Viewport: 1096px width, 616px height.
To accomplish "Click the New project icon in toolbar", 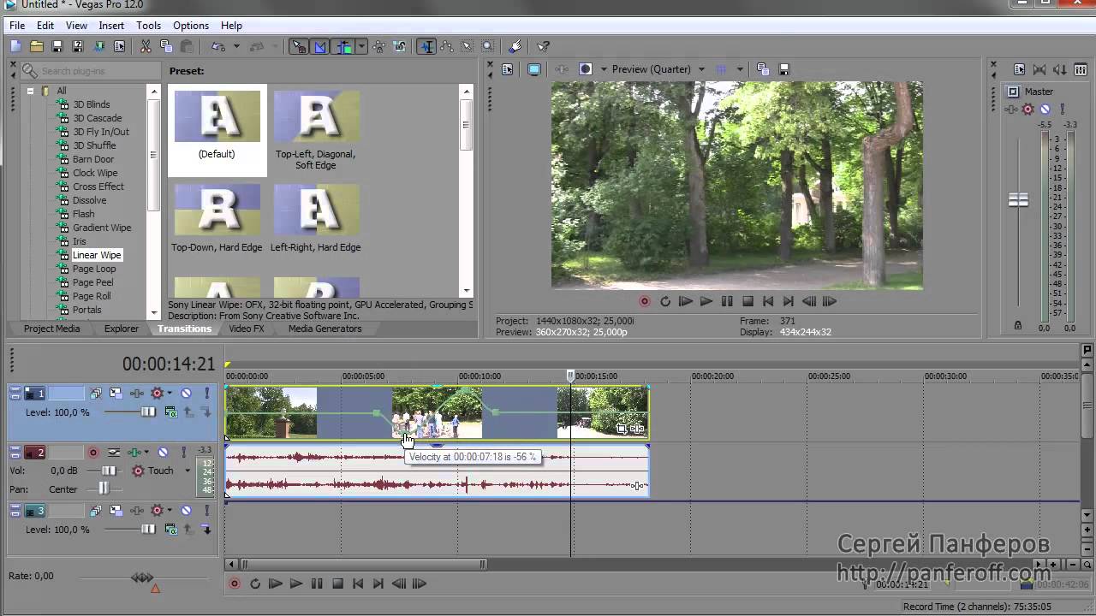I will coord(16,46).
